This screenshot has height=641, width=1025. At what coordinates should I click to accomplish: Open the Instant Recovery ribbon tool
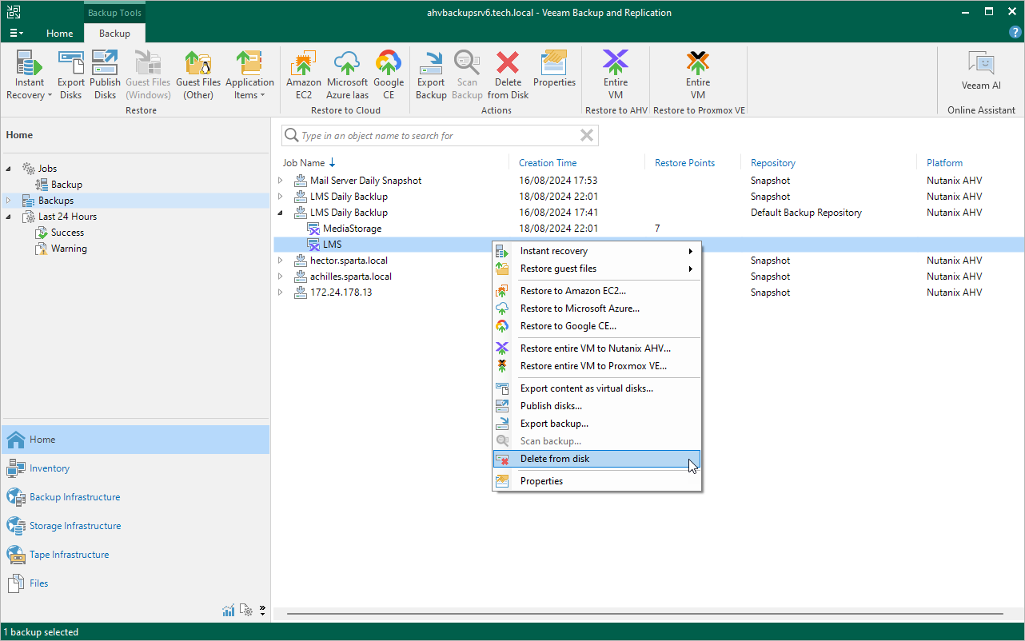pos(30,75)
